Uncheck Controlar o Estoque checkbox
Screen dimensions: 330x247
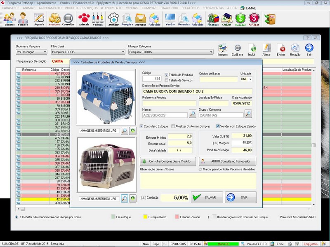coord(142,126)
